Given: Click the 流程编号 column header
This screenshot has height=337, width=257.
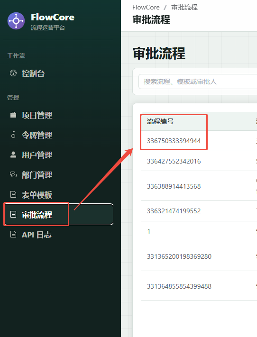Looking at the screenshot, I should 160,121.
